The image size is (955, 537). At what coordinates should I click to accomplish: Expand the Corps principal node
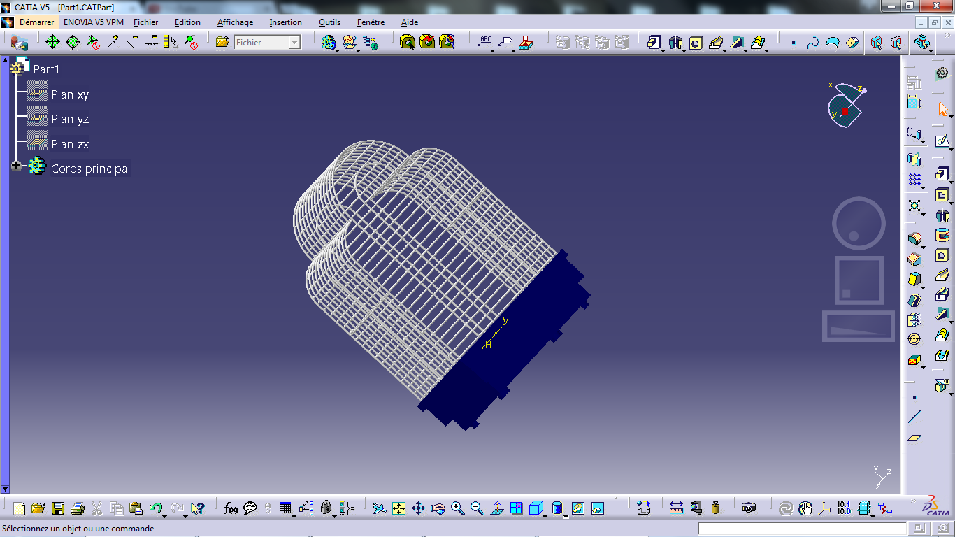tap(16, 166)
